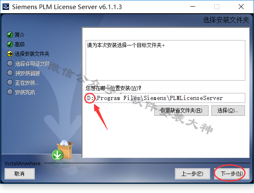Click the yellow arrow icon beside 选择安装文件夹

point(10,54)
